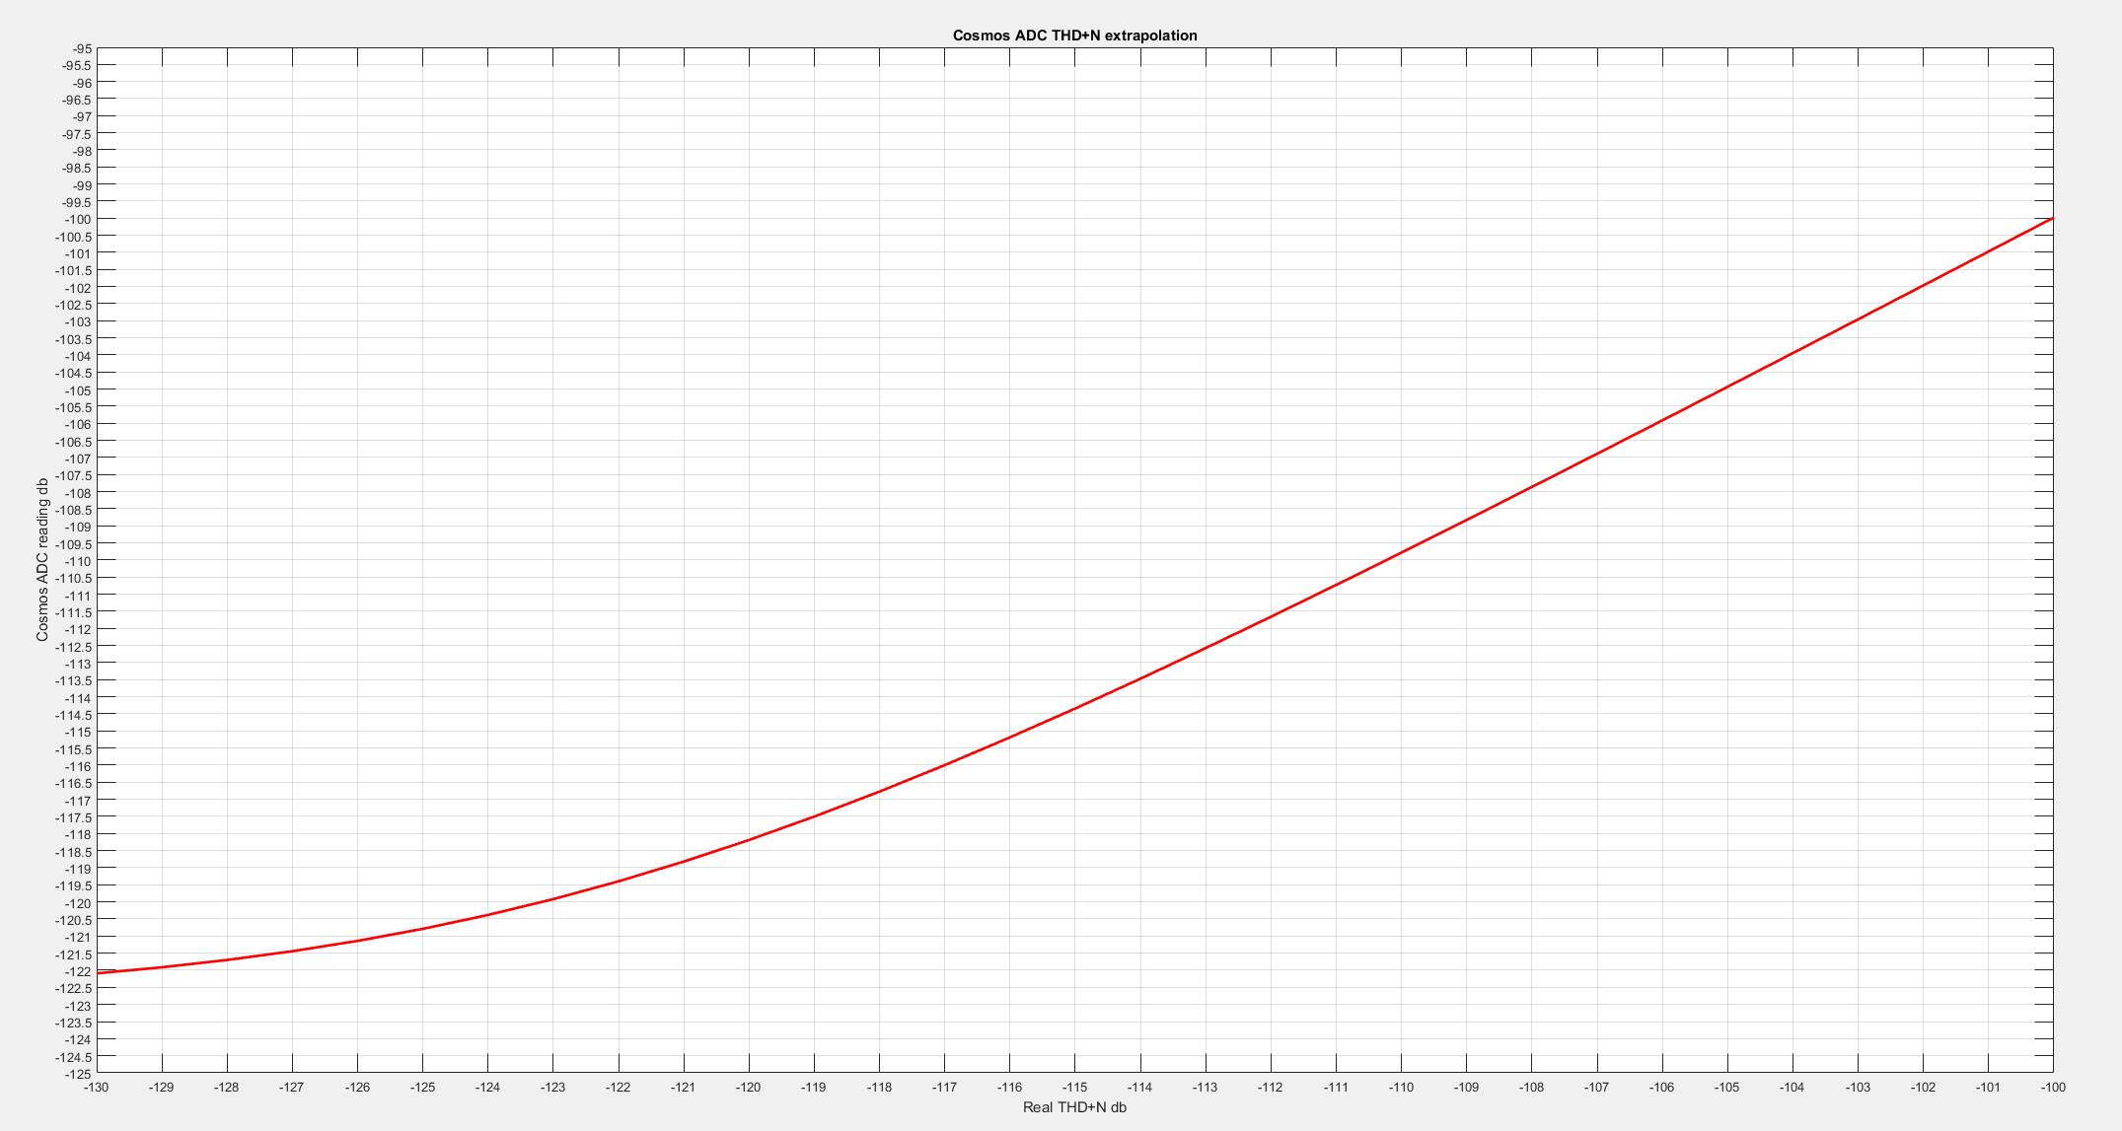Screen dimensions: 2122x1131
Task: Click the -95 tick label on the y-axis
Action: click(82, 48)
